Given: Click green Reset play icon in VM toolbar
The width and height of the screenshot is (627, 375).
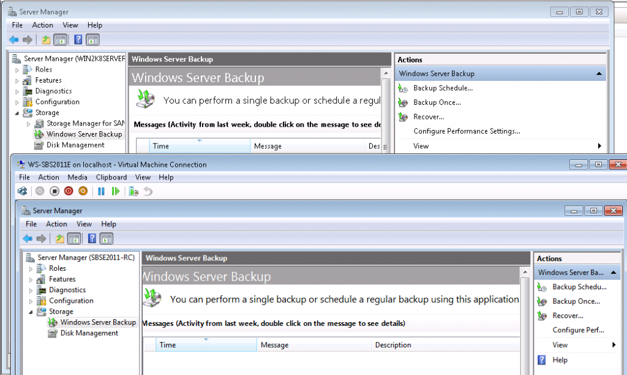Looking at the screenshot, I should point(116,191).
